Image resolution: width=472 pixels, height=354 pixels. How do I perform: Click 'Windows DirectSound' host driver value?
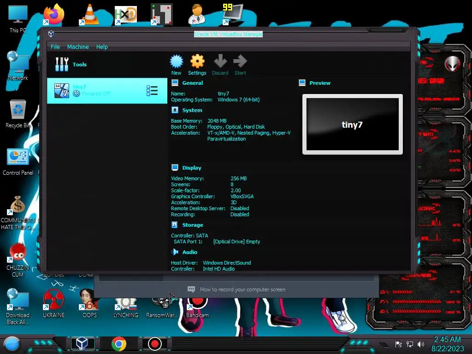(227, 263)
